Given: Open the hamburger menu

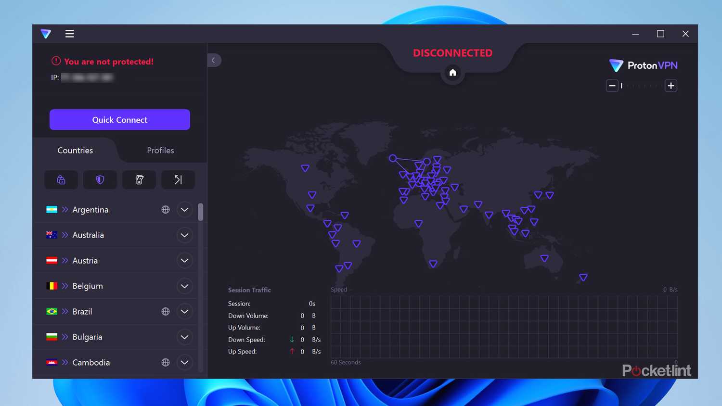Looking at the screenshot, I should click(x=69, y=34).
